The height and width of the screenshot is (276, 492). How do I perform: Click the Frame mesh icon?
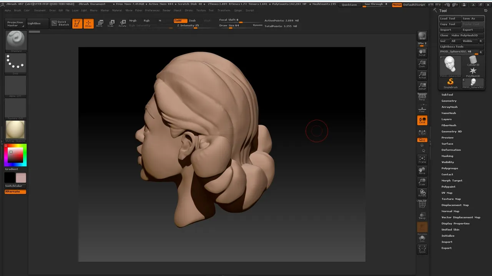(x=422, y=159)
